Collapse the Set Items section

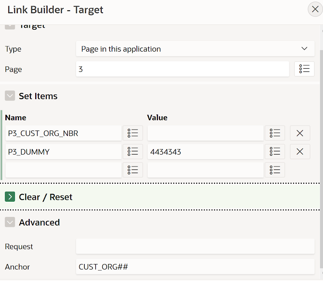coord(10,96)
